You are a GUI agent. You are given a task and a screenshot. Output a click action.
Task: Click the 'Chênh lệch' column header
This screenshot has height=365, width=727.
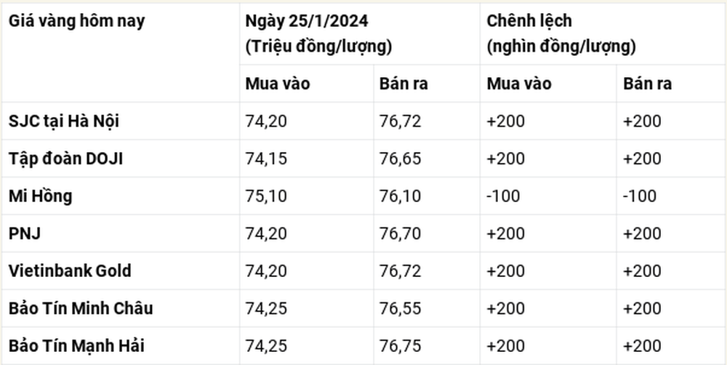pyautogui.click(x=529, y=21)
